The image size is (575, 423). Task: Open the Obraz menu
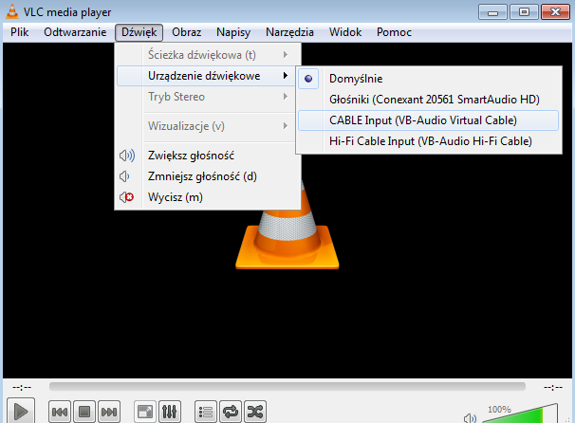(187, 32)
